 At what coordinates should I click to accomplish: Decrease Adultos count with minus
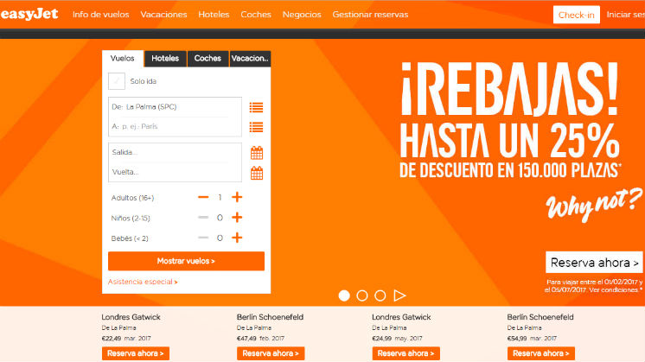pos(203,197)
